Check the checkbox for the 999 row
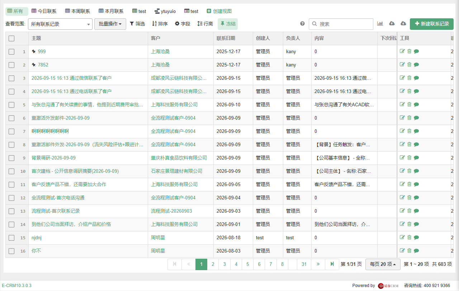The width and height of the screenshot is (459, 291). 11,52
